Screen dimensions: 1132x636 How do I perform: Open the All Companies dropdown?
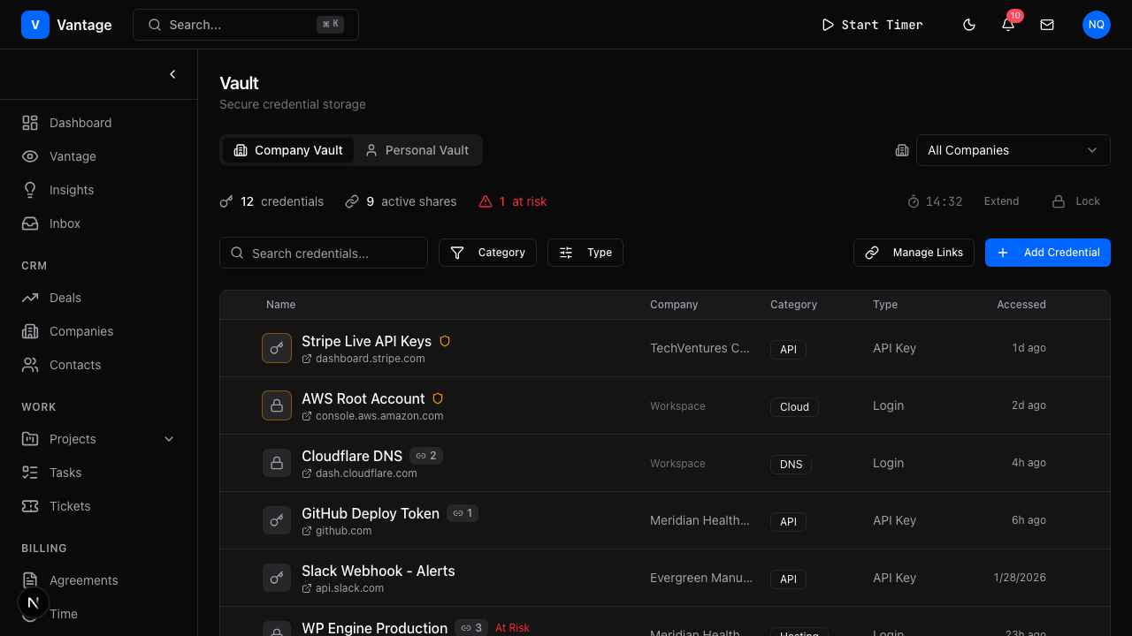1013,150
